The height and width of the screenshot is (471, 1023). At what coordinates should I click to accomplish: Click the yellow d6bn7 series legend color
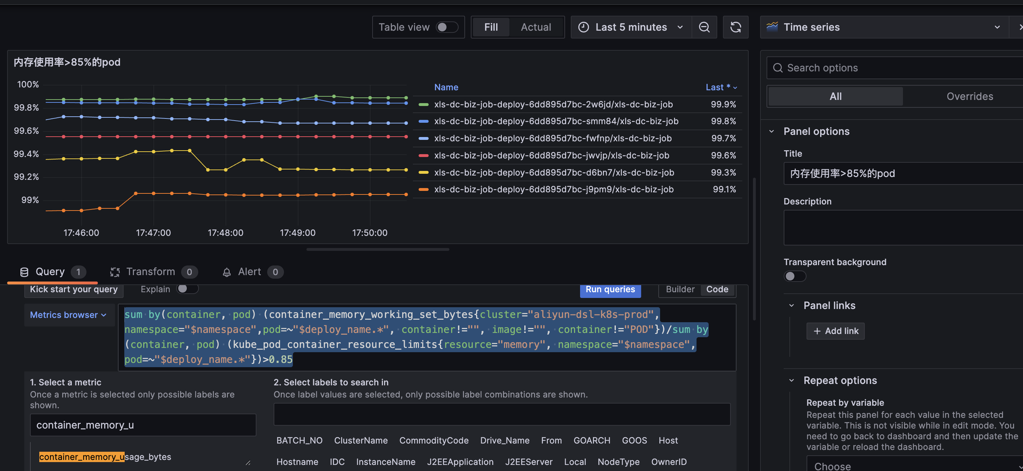pyautogui.click(x=424, y=173)
